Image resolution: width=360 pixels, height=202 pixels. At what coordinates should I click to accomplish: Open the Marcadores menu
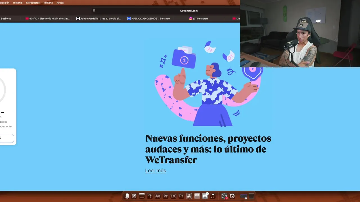33,3
